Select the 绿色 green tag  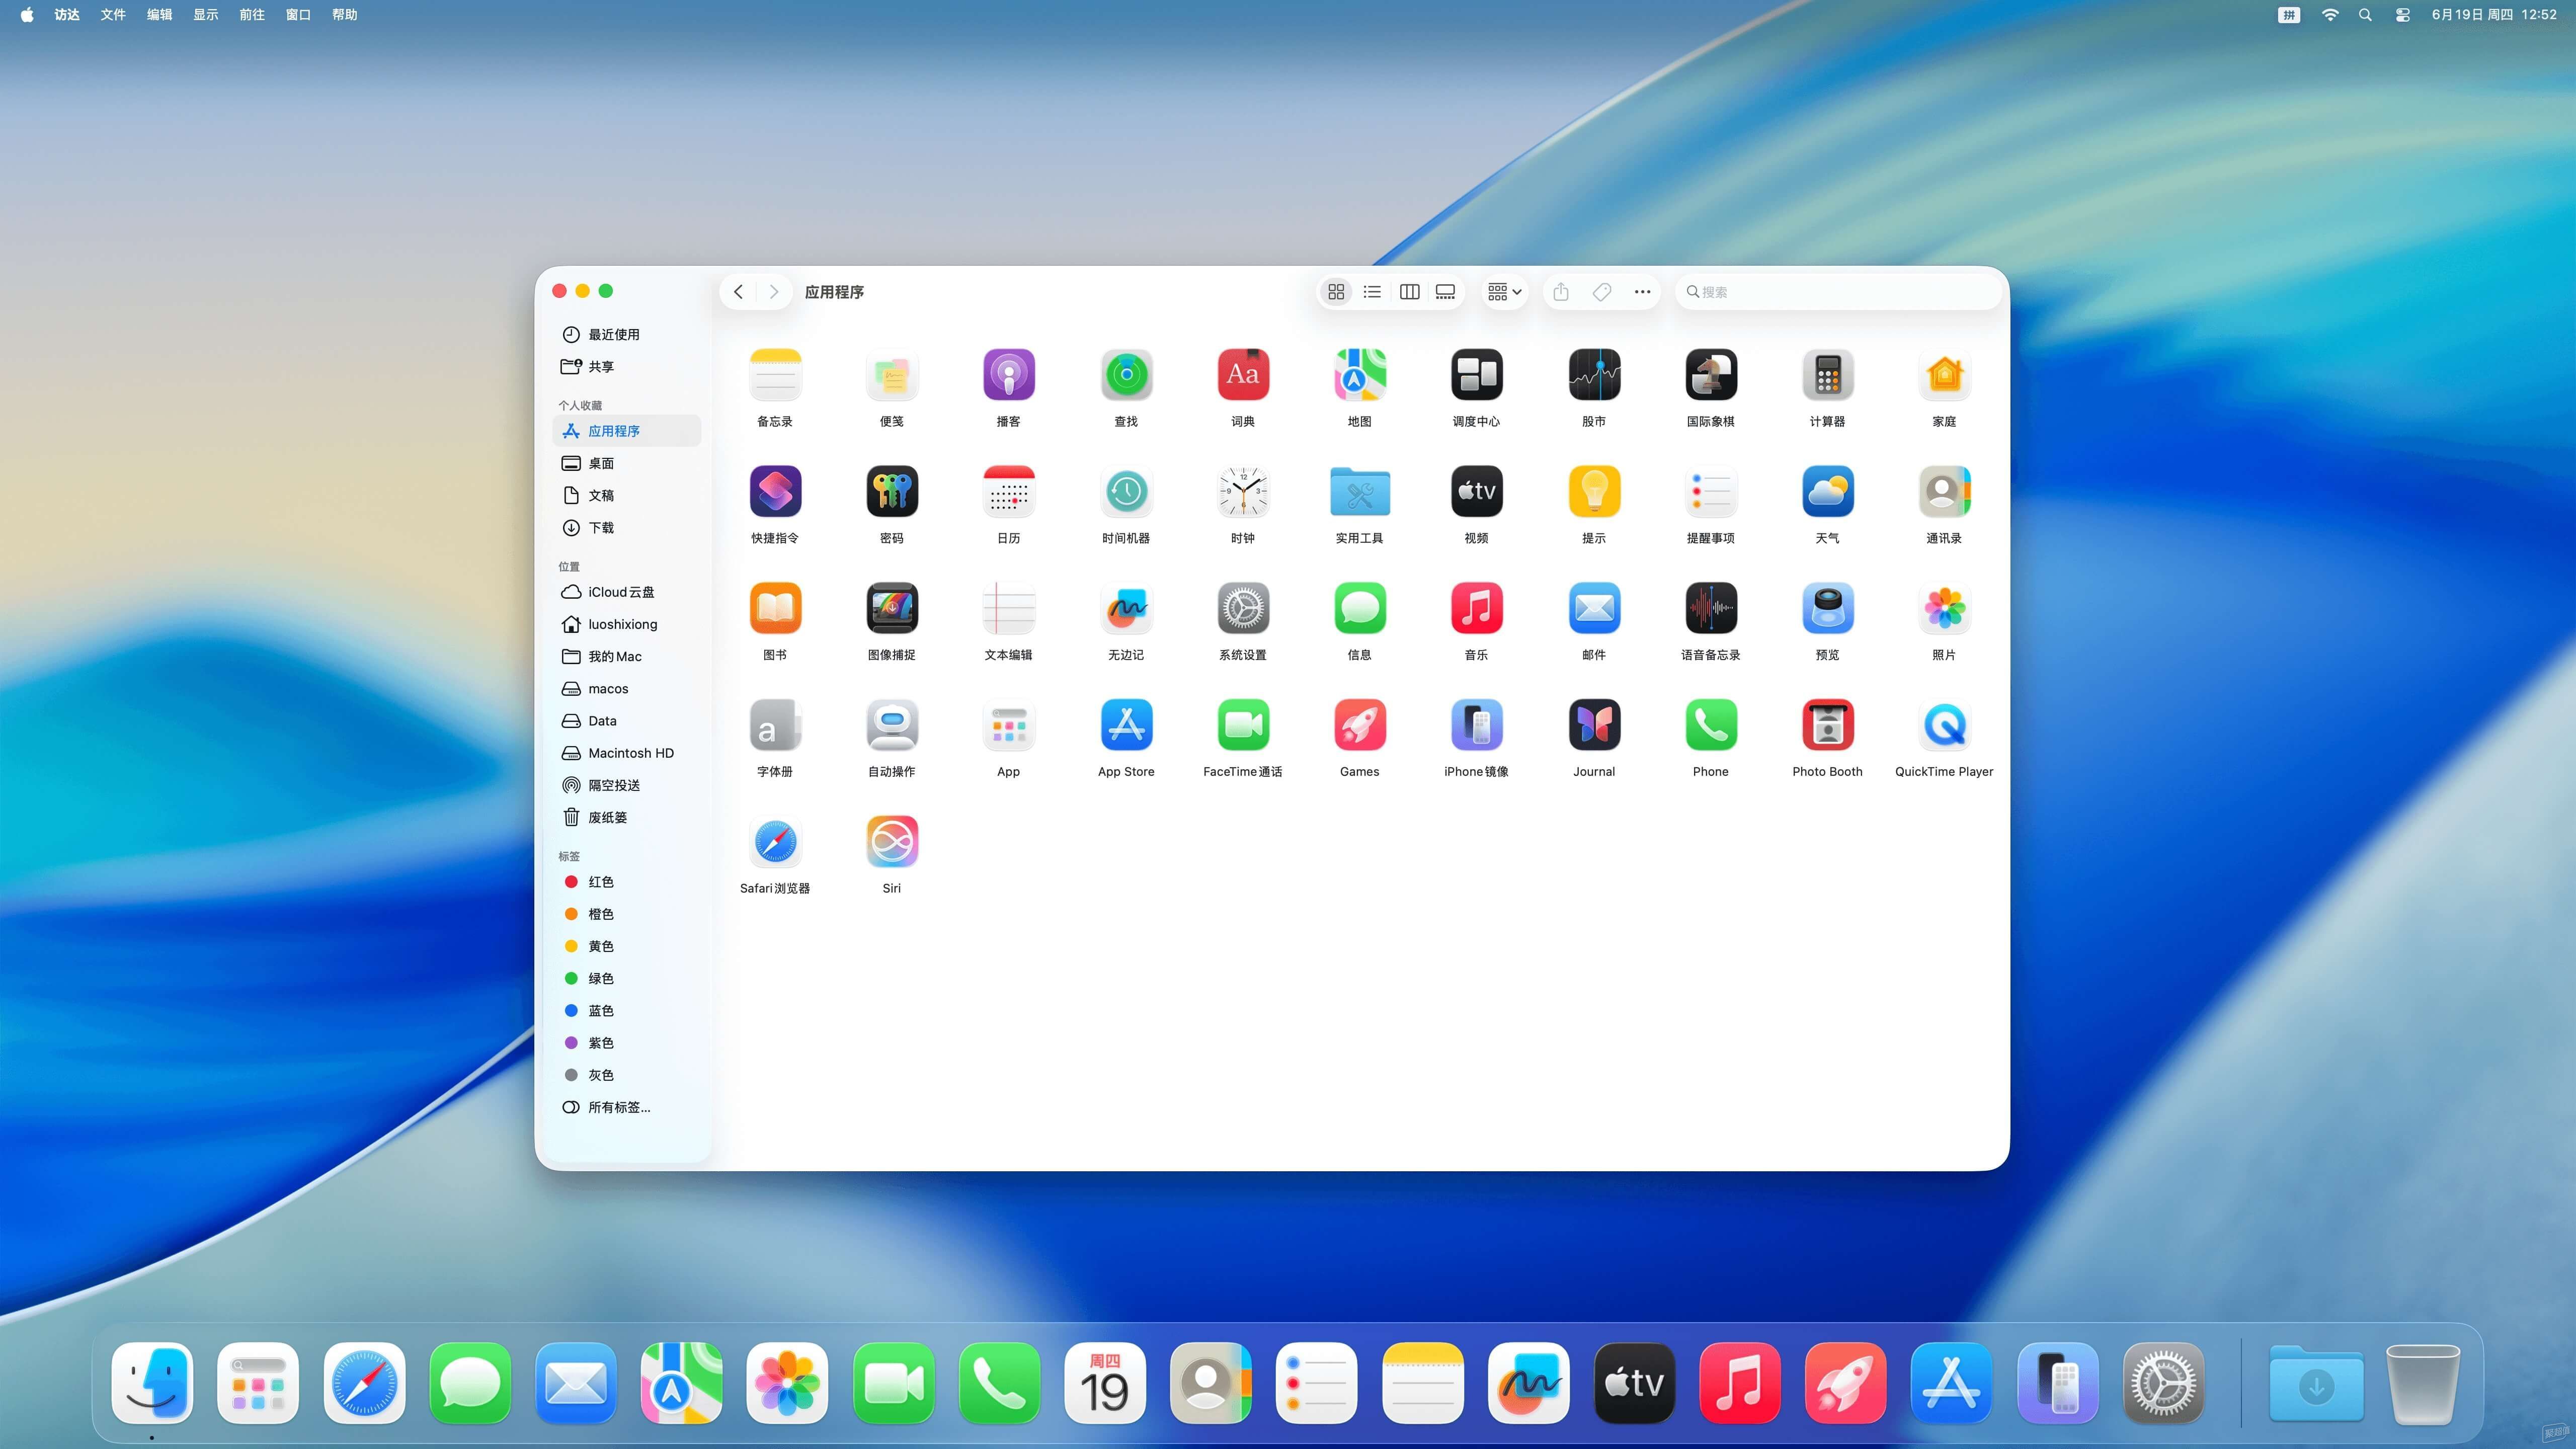pyautogui.click(x=626, y=978)
